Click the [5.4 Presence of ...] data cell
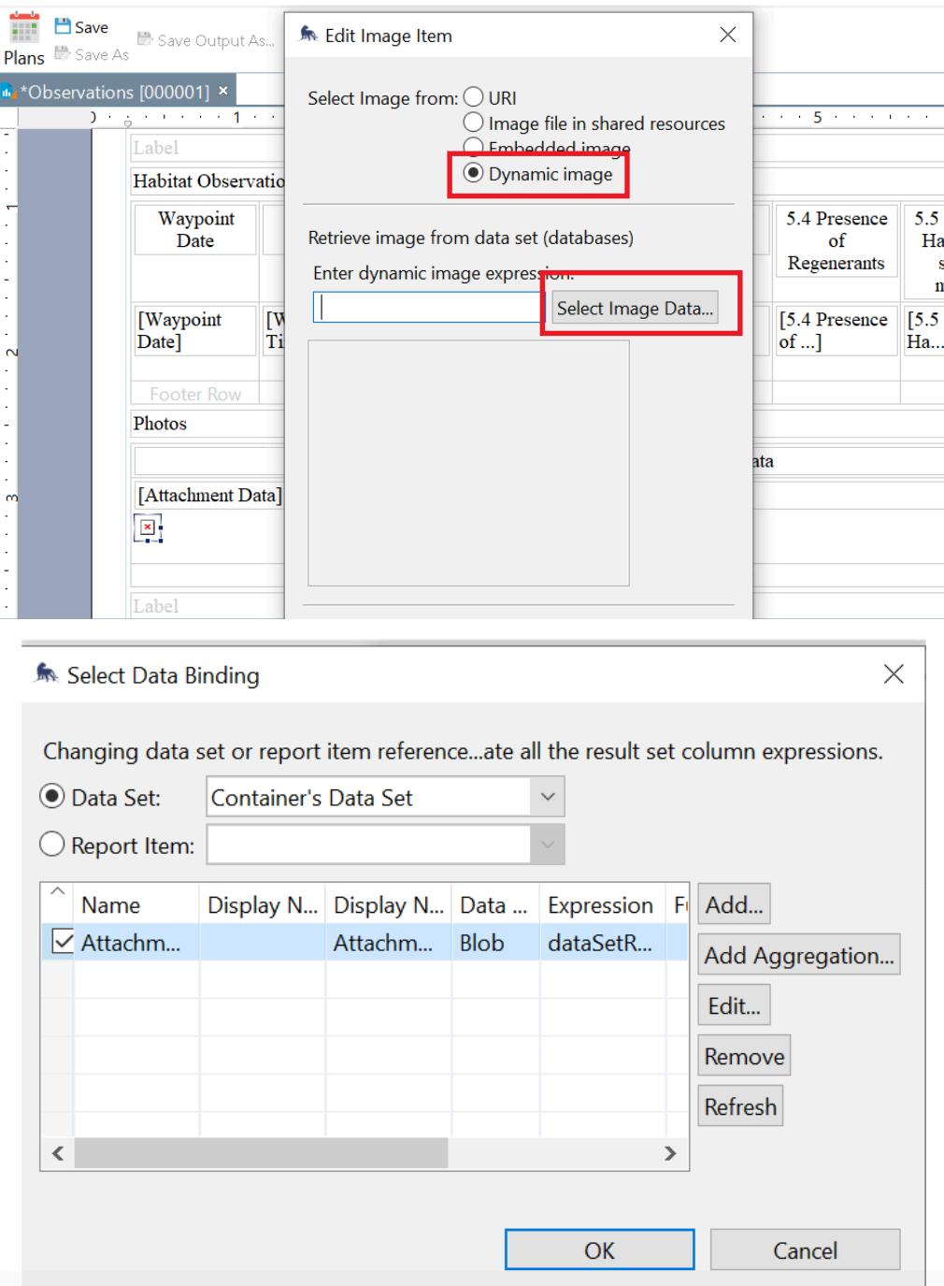Screen dimensions: 944x1286 click(837, 330)
